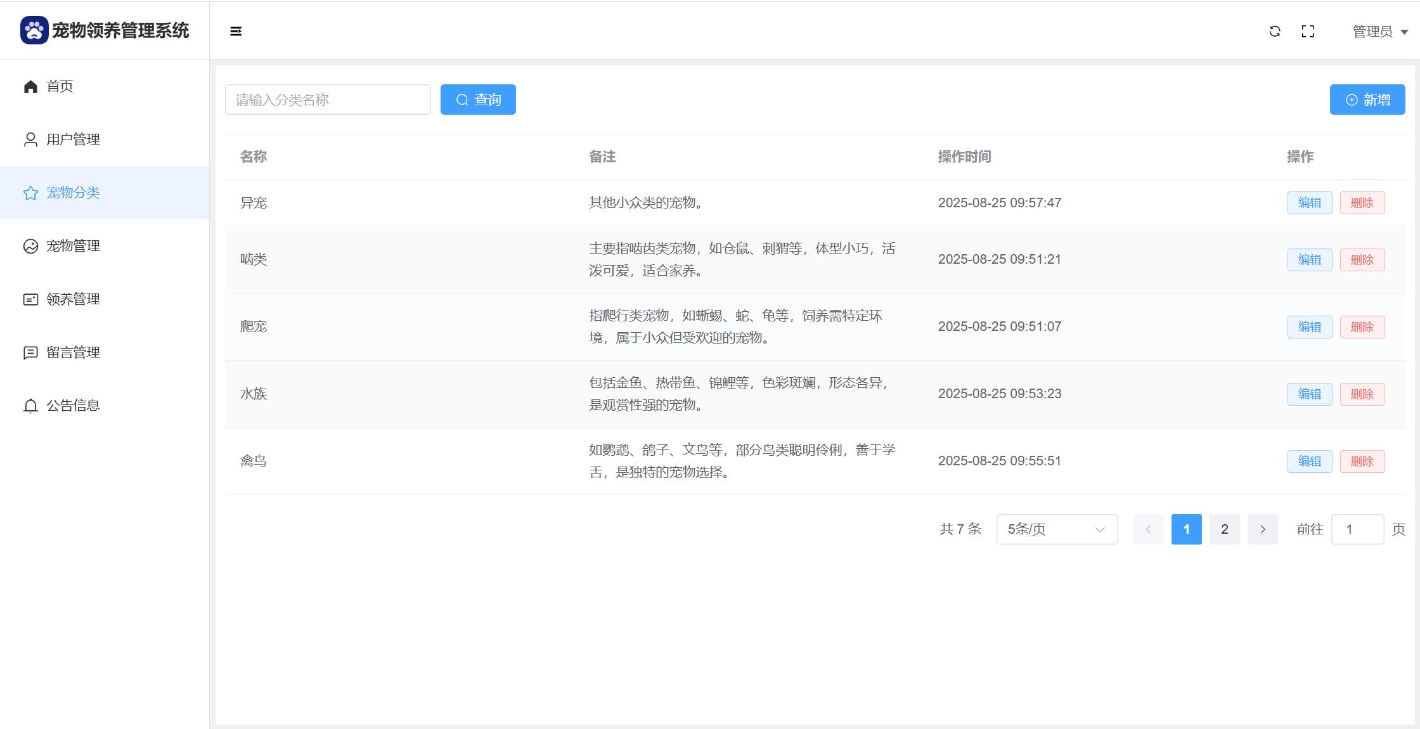Click the 新增 add button
Viewport: 1420px width, 729px height.
[1367, 100]
